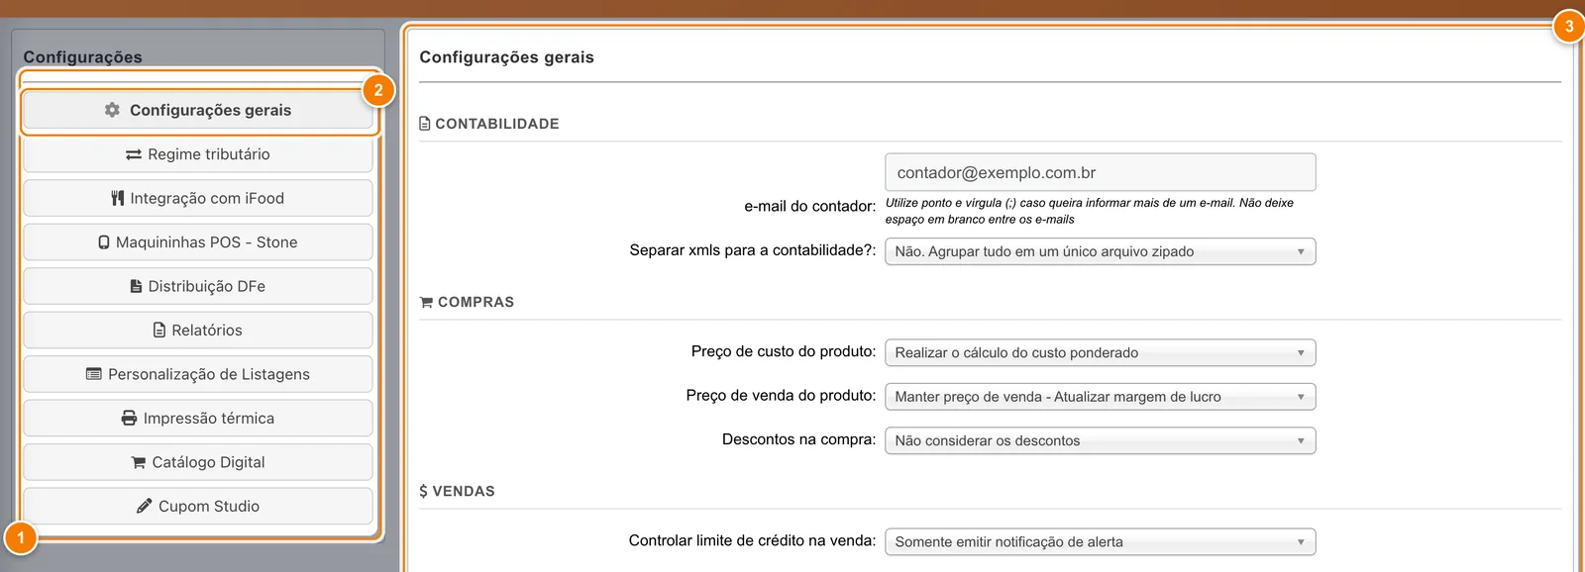Click the swap arrows icon for Regime tributário

[134, 154]
